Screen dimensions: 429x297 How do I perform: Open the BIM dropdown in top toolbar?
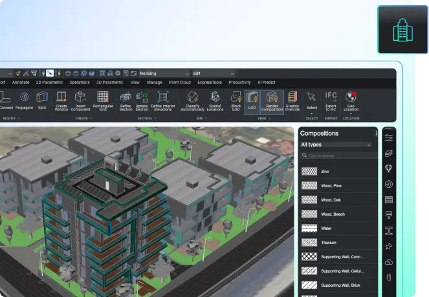pyautogui.click(x=213, y=74)
